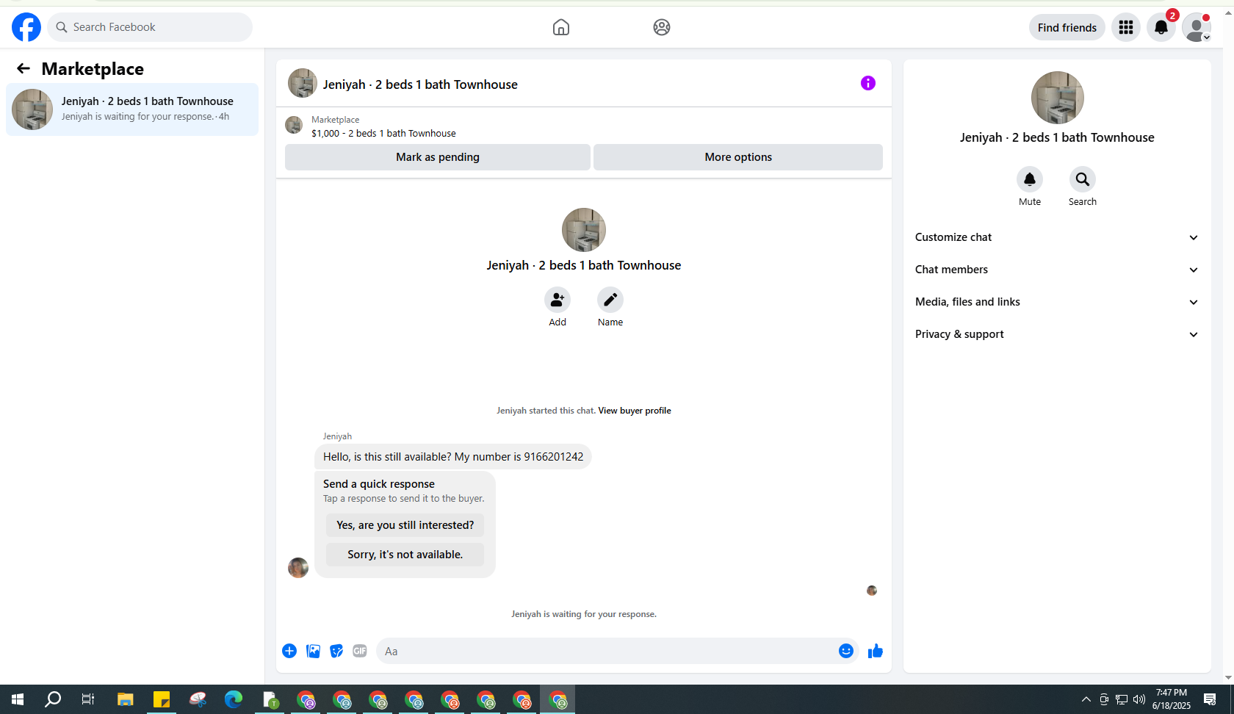
Task: Click Find friends button
Action: (x=1067, y=27)
